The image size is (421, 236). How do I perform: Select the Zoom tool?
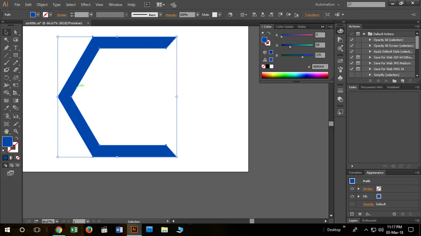15,131
